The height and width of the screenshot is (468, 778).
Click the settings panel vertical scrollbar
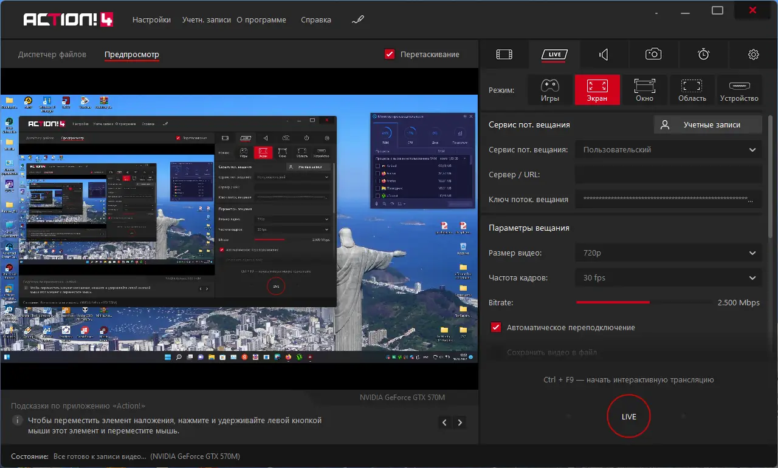(771, 175)
